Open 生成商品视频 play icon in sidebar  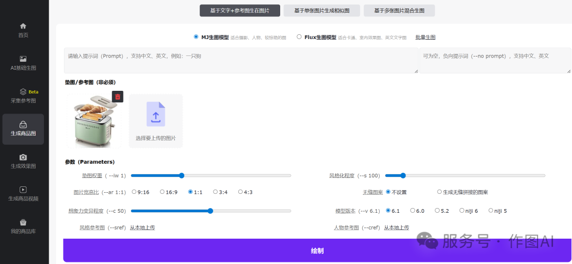[x=23, y=190]
